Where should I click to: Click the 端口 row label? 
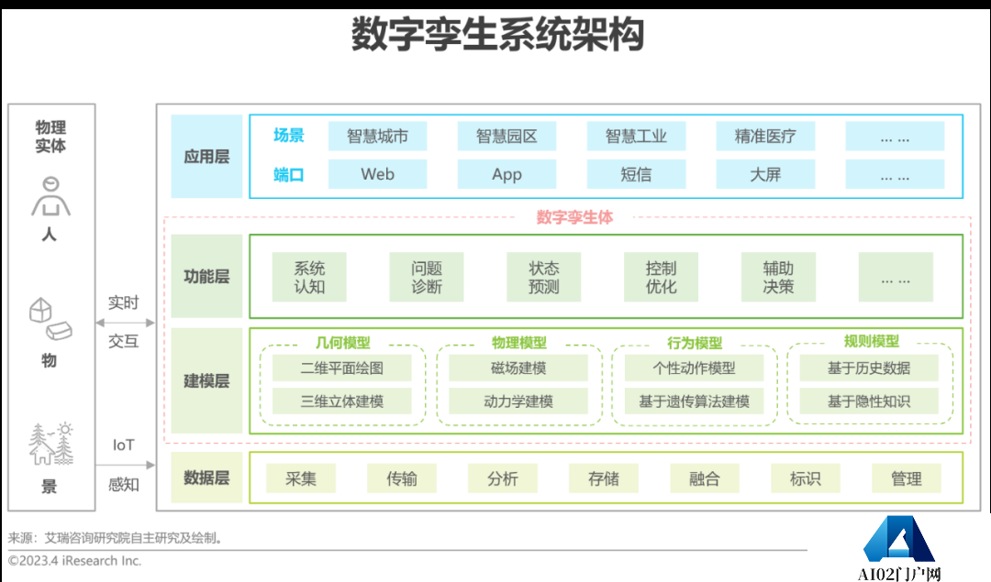click(x=288, y=175)
